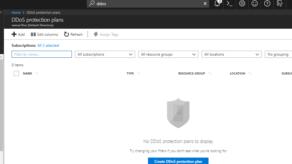Image resolution: width=292 pixels, height=164 pixels.
Task: Go to the Home breadcrumb
Action: [16, 13]
